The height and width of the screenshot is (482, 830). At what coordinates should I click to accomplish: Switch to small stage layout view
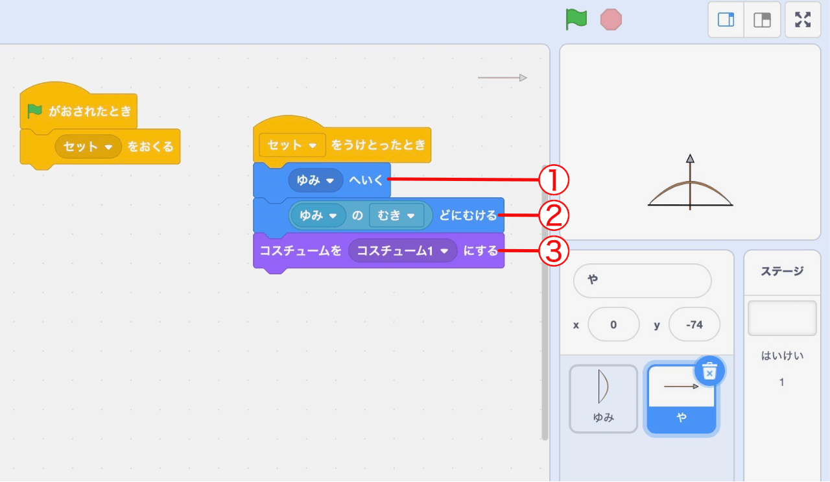tap(725, 19)
